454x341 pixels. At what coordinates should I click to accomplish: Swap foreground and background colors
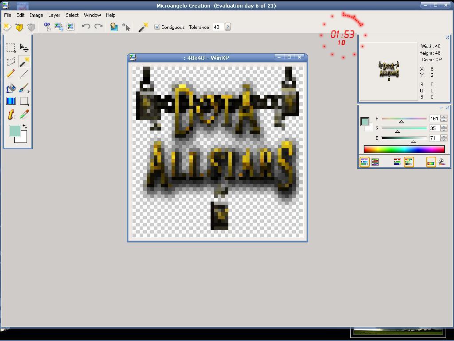pyautogui.click(x=25, y=127)
